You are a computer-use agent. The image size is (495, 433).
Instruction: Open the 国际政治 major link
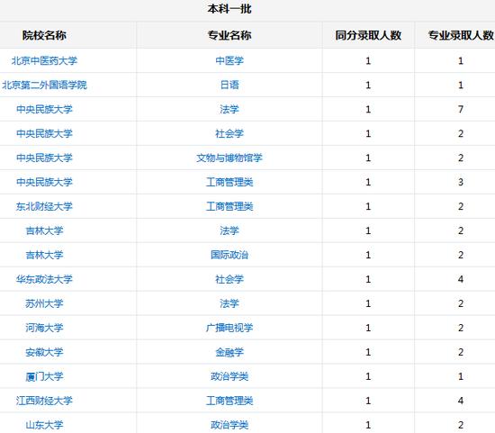[x=229, y=255]
